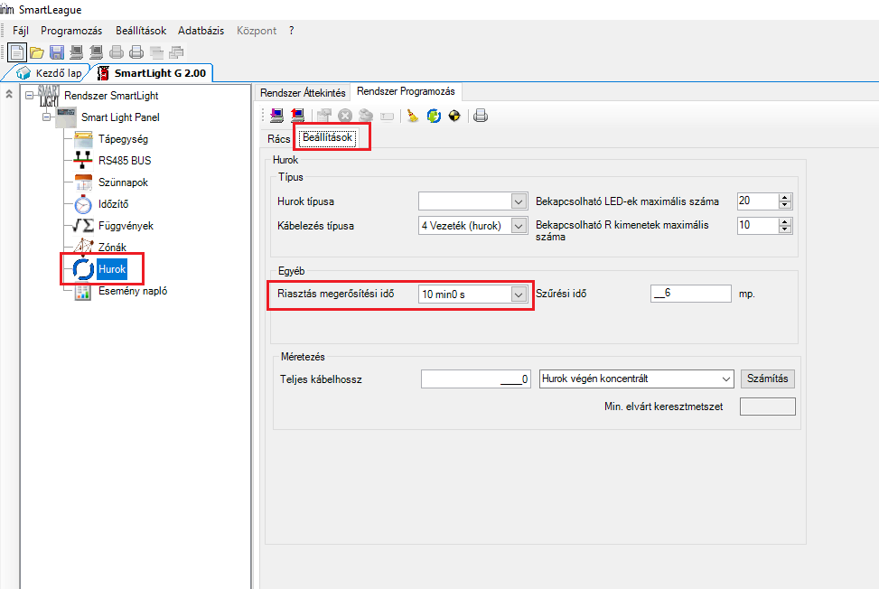The width and height of the screenshot is (879, 589).
Task: Click the grayed two-window cascade icon
Action: coord(157,52)
